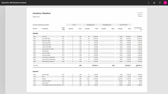Click the Page 1 / 4 indicator
Viewport: 168px width, 94px height.
(x=140, y=15)
